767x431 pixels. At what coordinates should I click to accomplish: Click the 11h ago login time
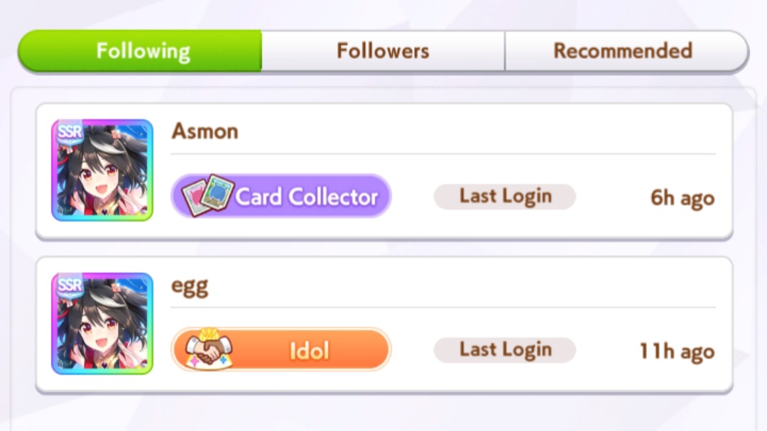tap(677, 351)
